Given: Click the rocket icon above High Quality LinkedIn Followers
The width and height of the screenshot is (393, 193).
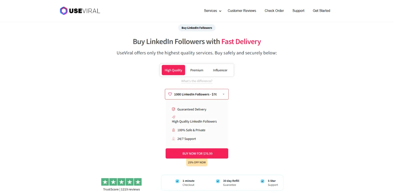Looking at the screenshot, I should pyautogui.click(x=173, y=117).
